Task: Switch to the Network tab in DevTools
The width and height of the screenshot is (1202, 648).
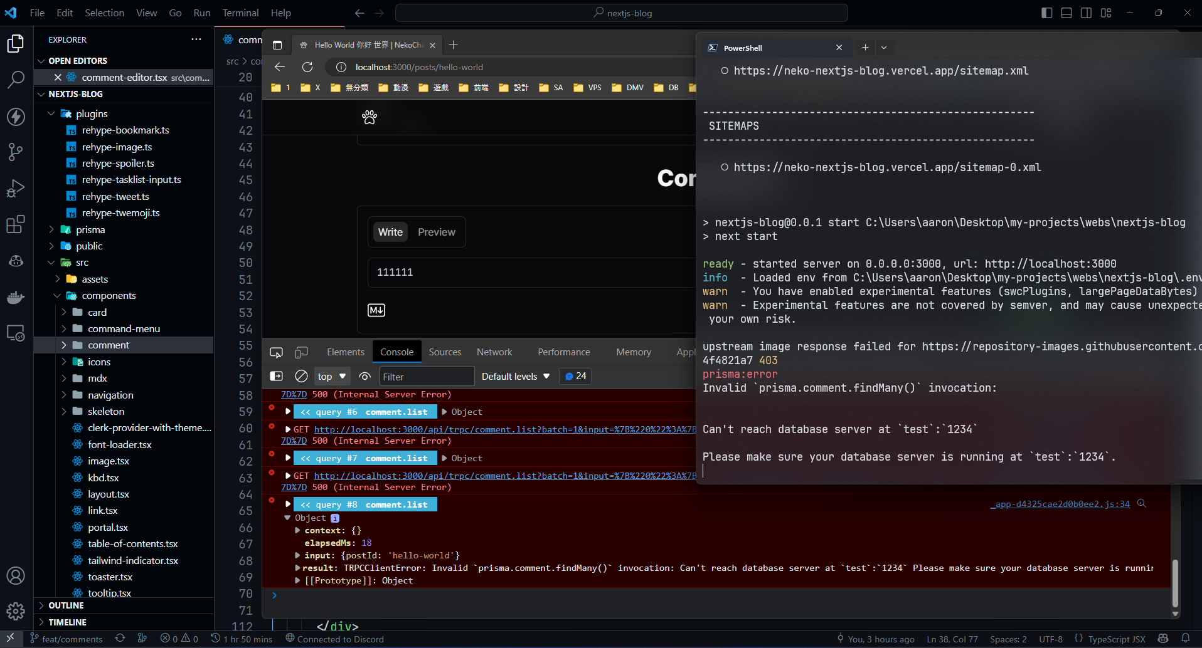Action: click(494, 352)
